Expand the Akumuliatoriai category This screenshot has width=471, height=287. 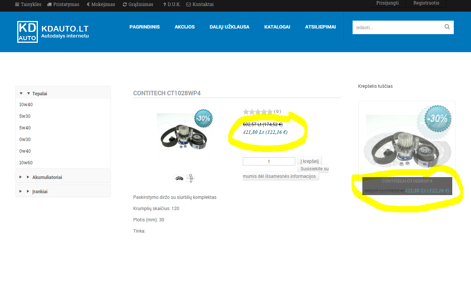pyautogui.click(x=63, y=177)
